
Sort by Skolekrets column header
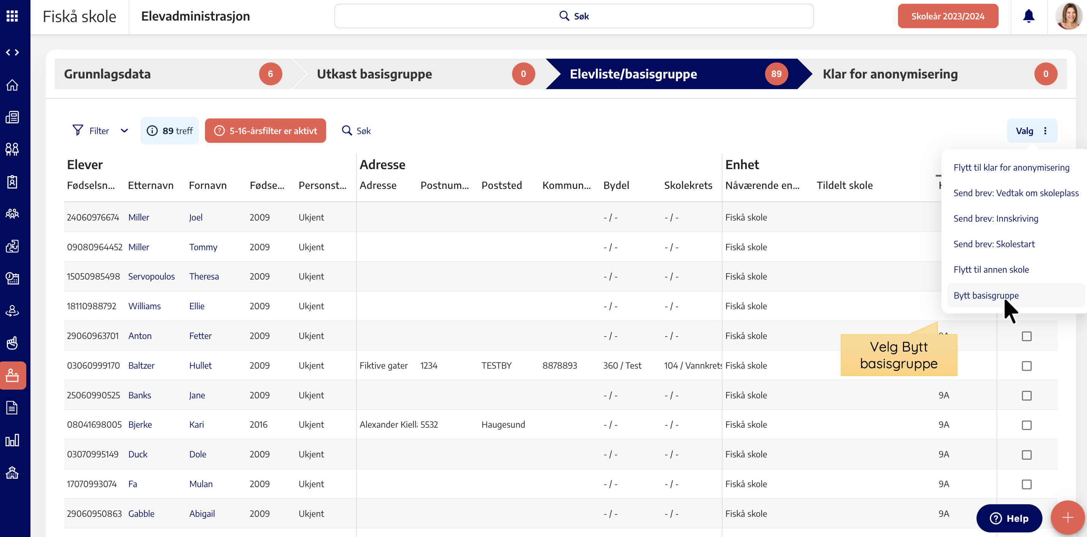(688, 185)
